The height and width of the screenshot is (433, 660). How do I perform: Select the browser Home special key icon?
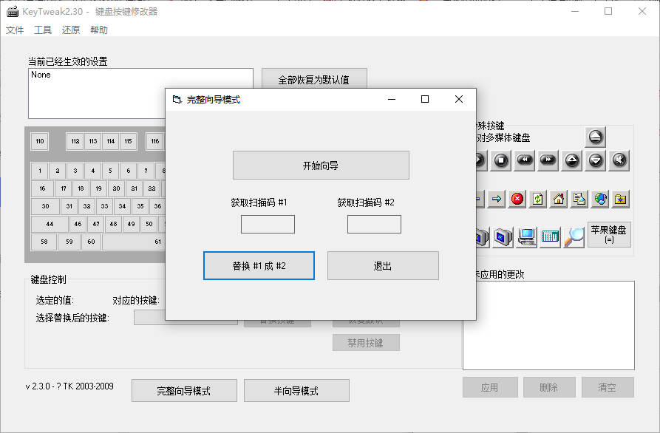pyautogui.click(x=559, y=199)
